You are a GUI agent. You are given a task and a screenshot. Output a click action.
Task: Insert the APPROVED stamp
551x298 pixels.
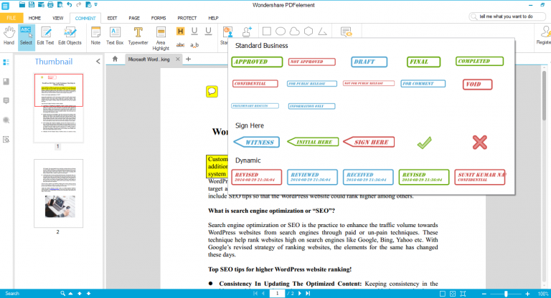[257, 62]
